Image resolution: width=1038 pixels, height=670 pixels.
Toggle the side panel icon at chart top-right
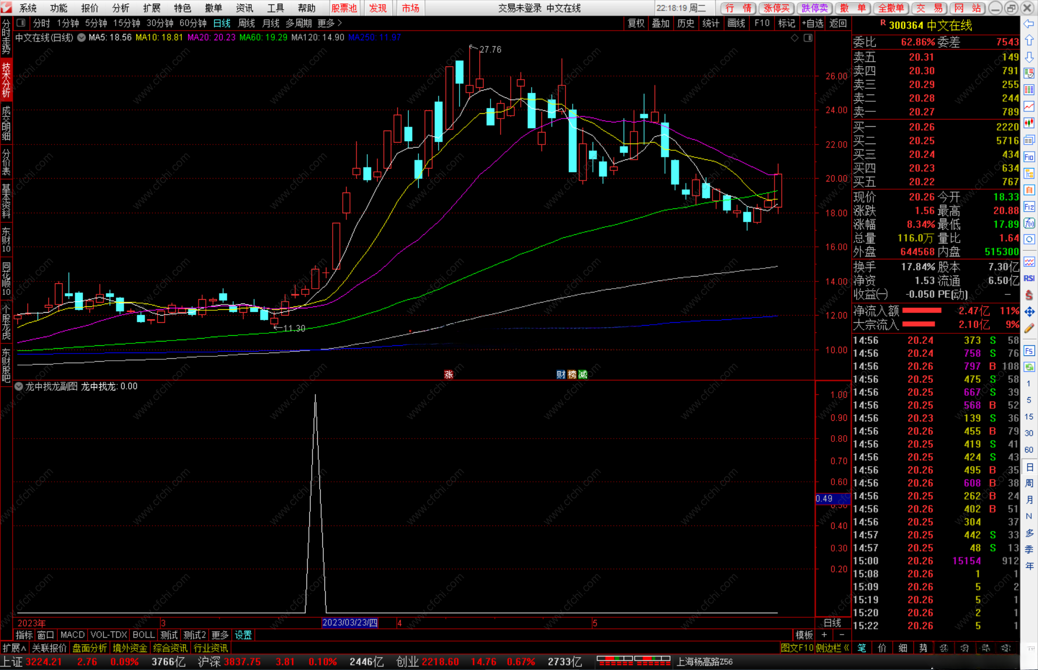tap(808, 38)
